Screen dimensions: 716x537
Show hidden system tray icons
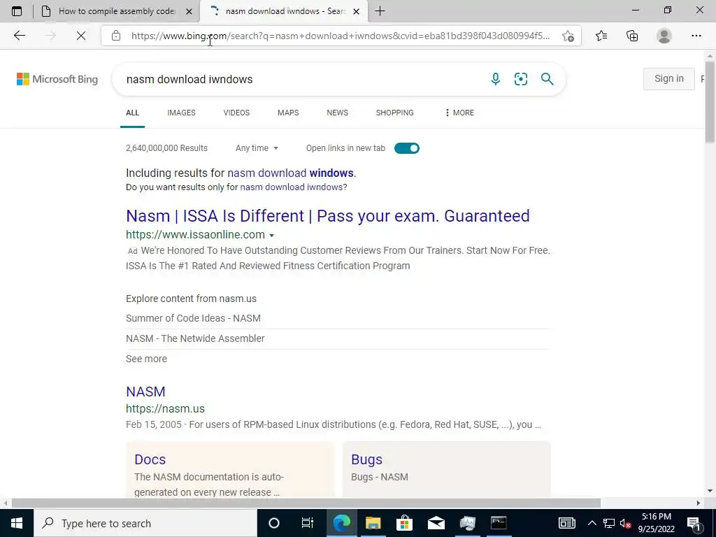(592, 523)
